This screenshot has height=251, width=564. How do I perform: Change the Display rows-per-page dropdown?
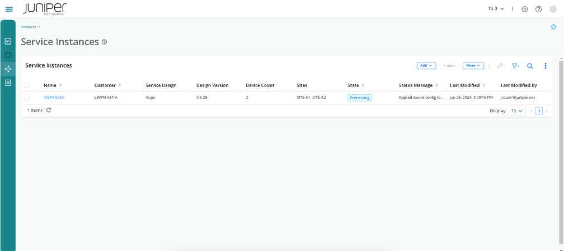(516, 111)
